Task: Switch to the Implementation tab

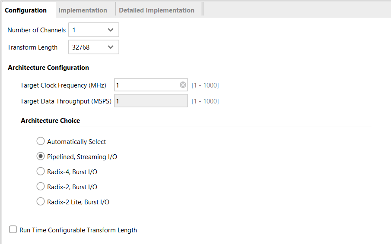Action: (83, 10)
